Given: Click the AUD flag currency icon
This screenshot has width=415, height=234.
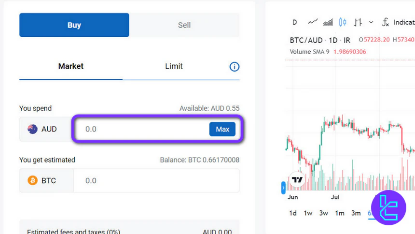Looking at the screenshot, I should [x=33, y=129].
